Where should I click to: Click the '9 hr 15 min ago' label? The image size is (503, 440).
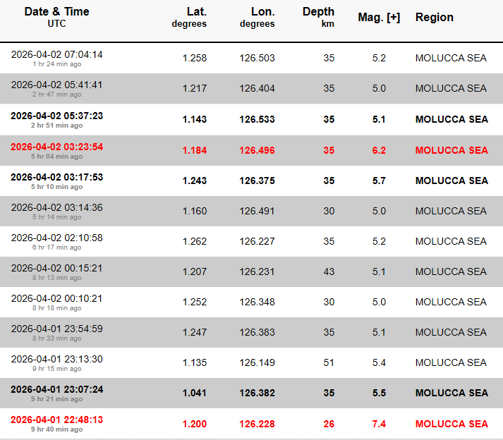tap(56, 369)
